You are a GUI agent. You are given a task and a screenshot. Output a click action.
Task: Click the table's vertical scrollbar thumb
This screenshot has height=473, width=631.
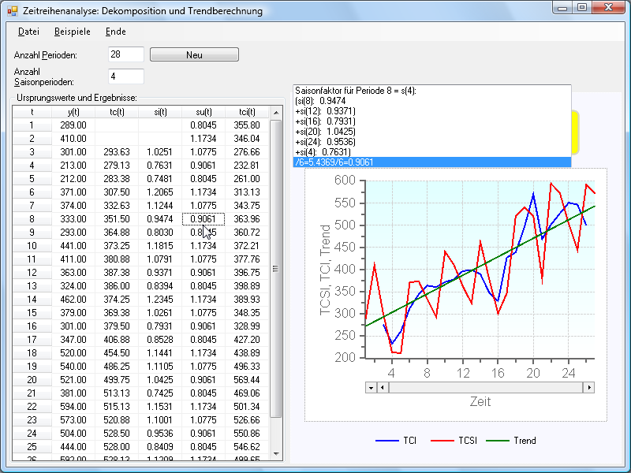click(276, 268)
